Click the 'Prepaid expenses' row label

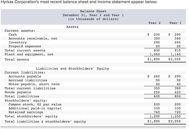tap(25, 46)
